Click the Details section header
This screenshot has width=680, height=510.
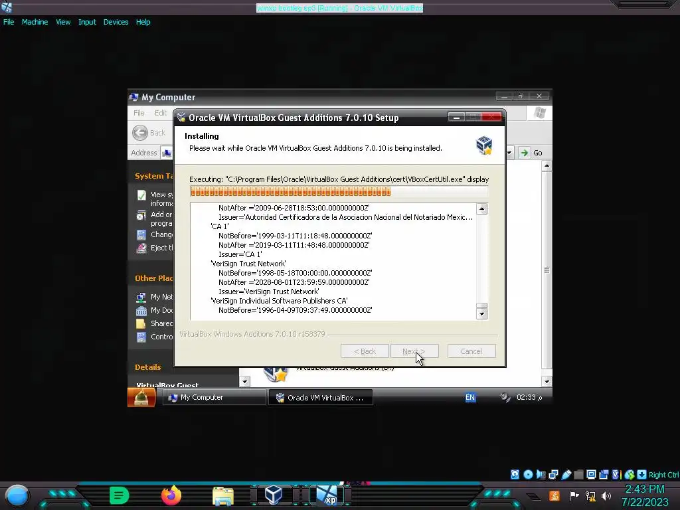point(148,367)
